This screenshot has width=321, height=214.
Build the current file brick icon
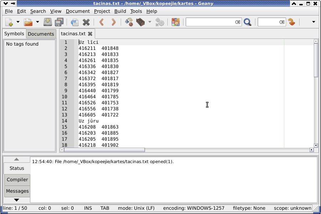[x=140, y=22]
